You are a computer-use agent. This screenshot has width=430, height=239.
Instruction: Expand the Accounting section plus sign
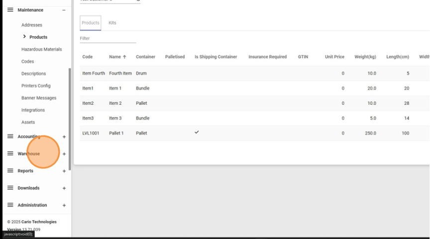pos(64,137)
